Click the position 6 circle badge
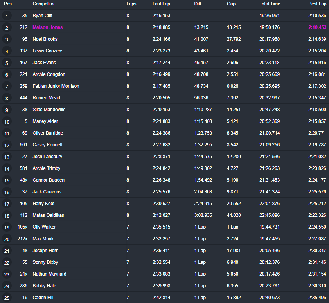329x303 pixels. coord(7,75)
